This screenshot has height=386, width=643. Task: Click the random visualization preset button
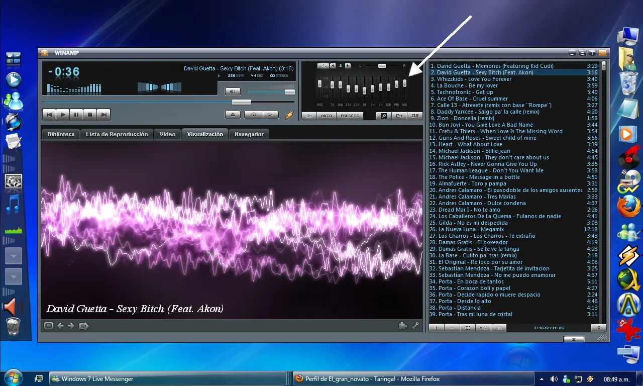tap(84, 326)
